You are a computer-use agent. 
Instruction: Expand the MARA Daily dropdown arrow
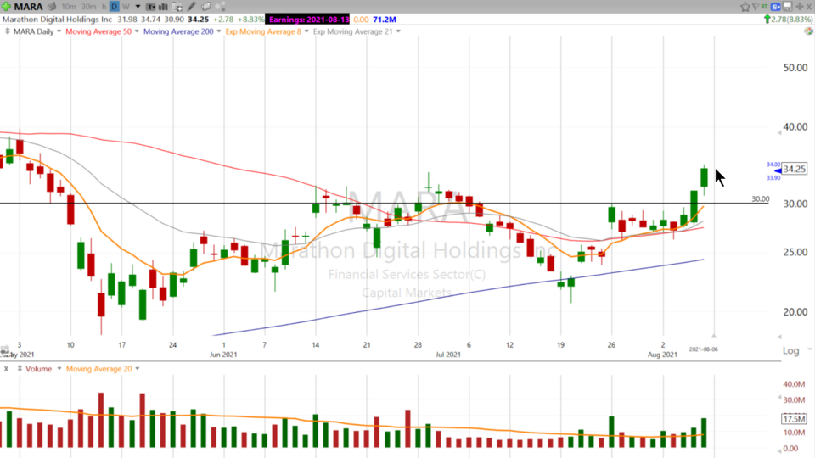click(59, 31)
